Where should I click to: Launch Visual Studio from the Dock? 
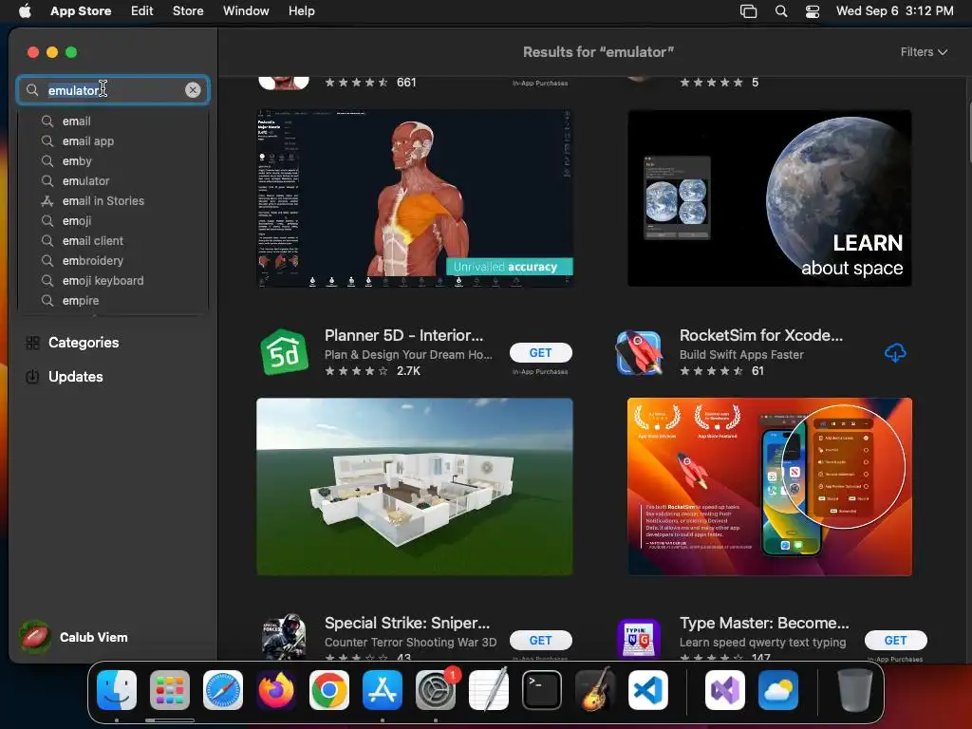click(725, 690)
